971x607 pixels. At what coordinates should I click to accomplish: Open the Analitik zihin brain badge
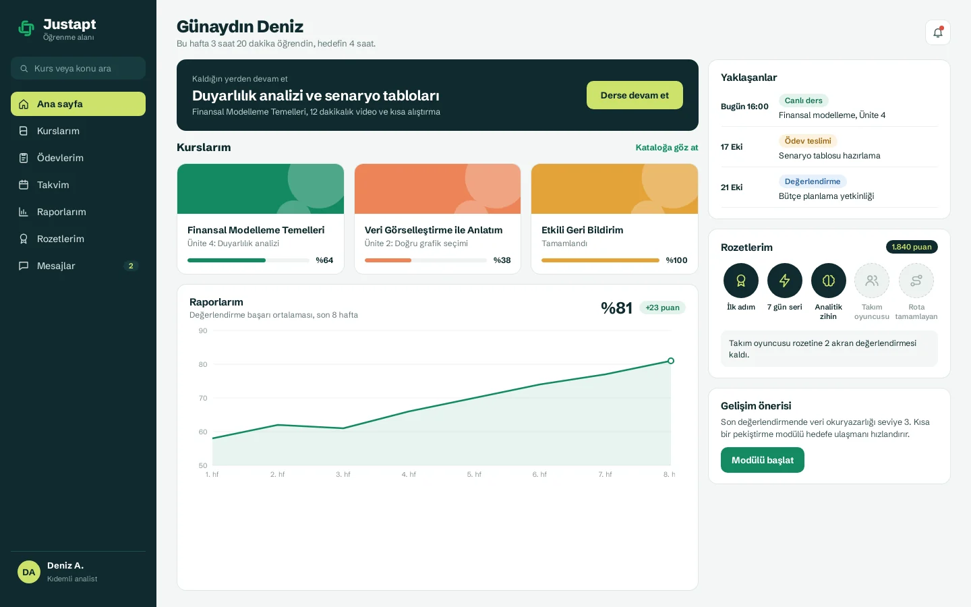(829, 281)
